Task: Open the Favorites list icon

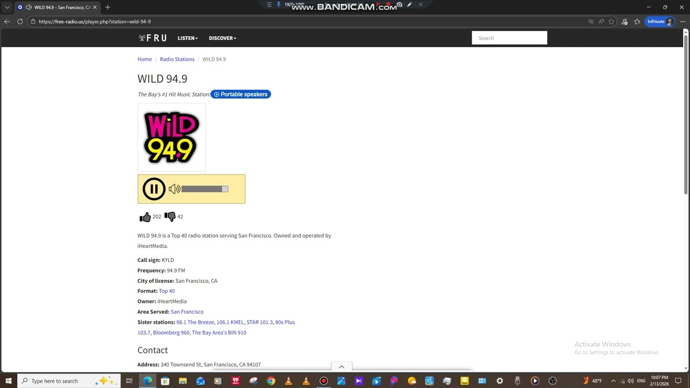Action: [x=637, y=22]
